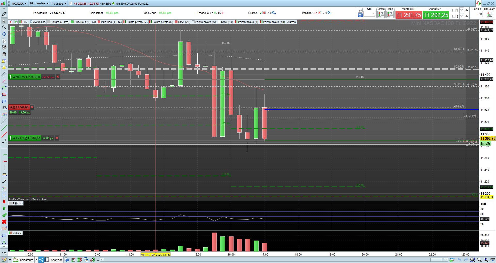Open the Indicateurs button
496x263 pixels.
point(24,260)
